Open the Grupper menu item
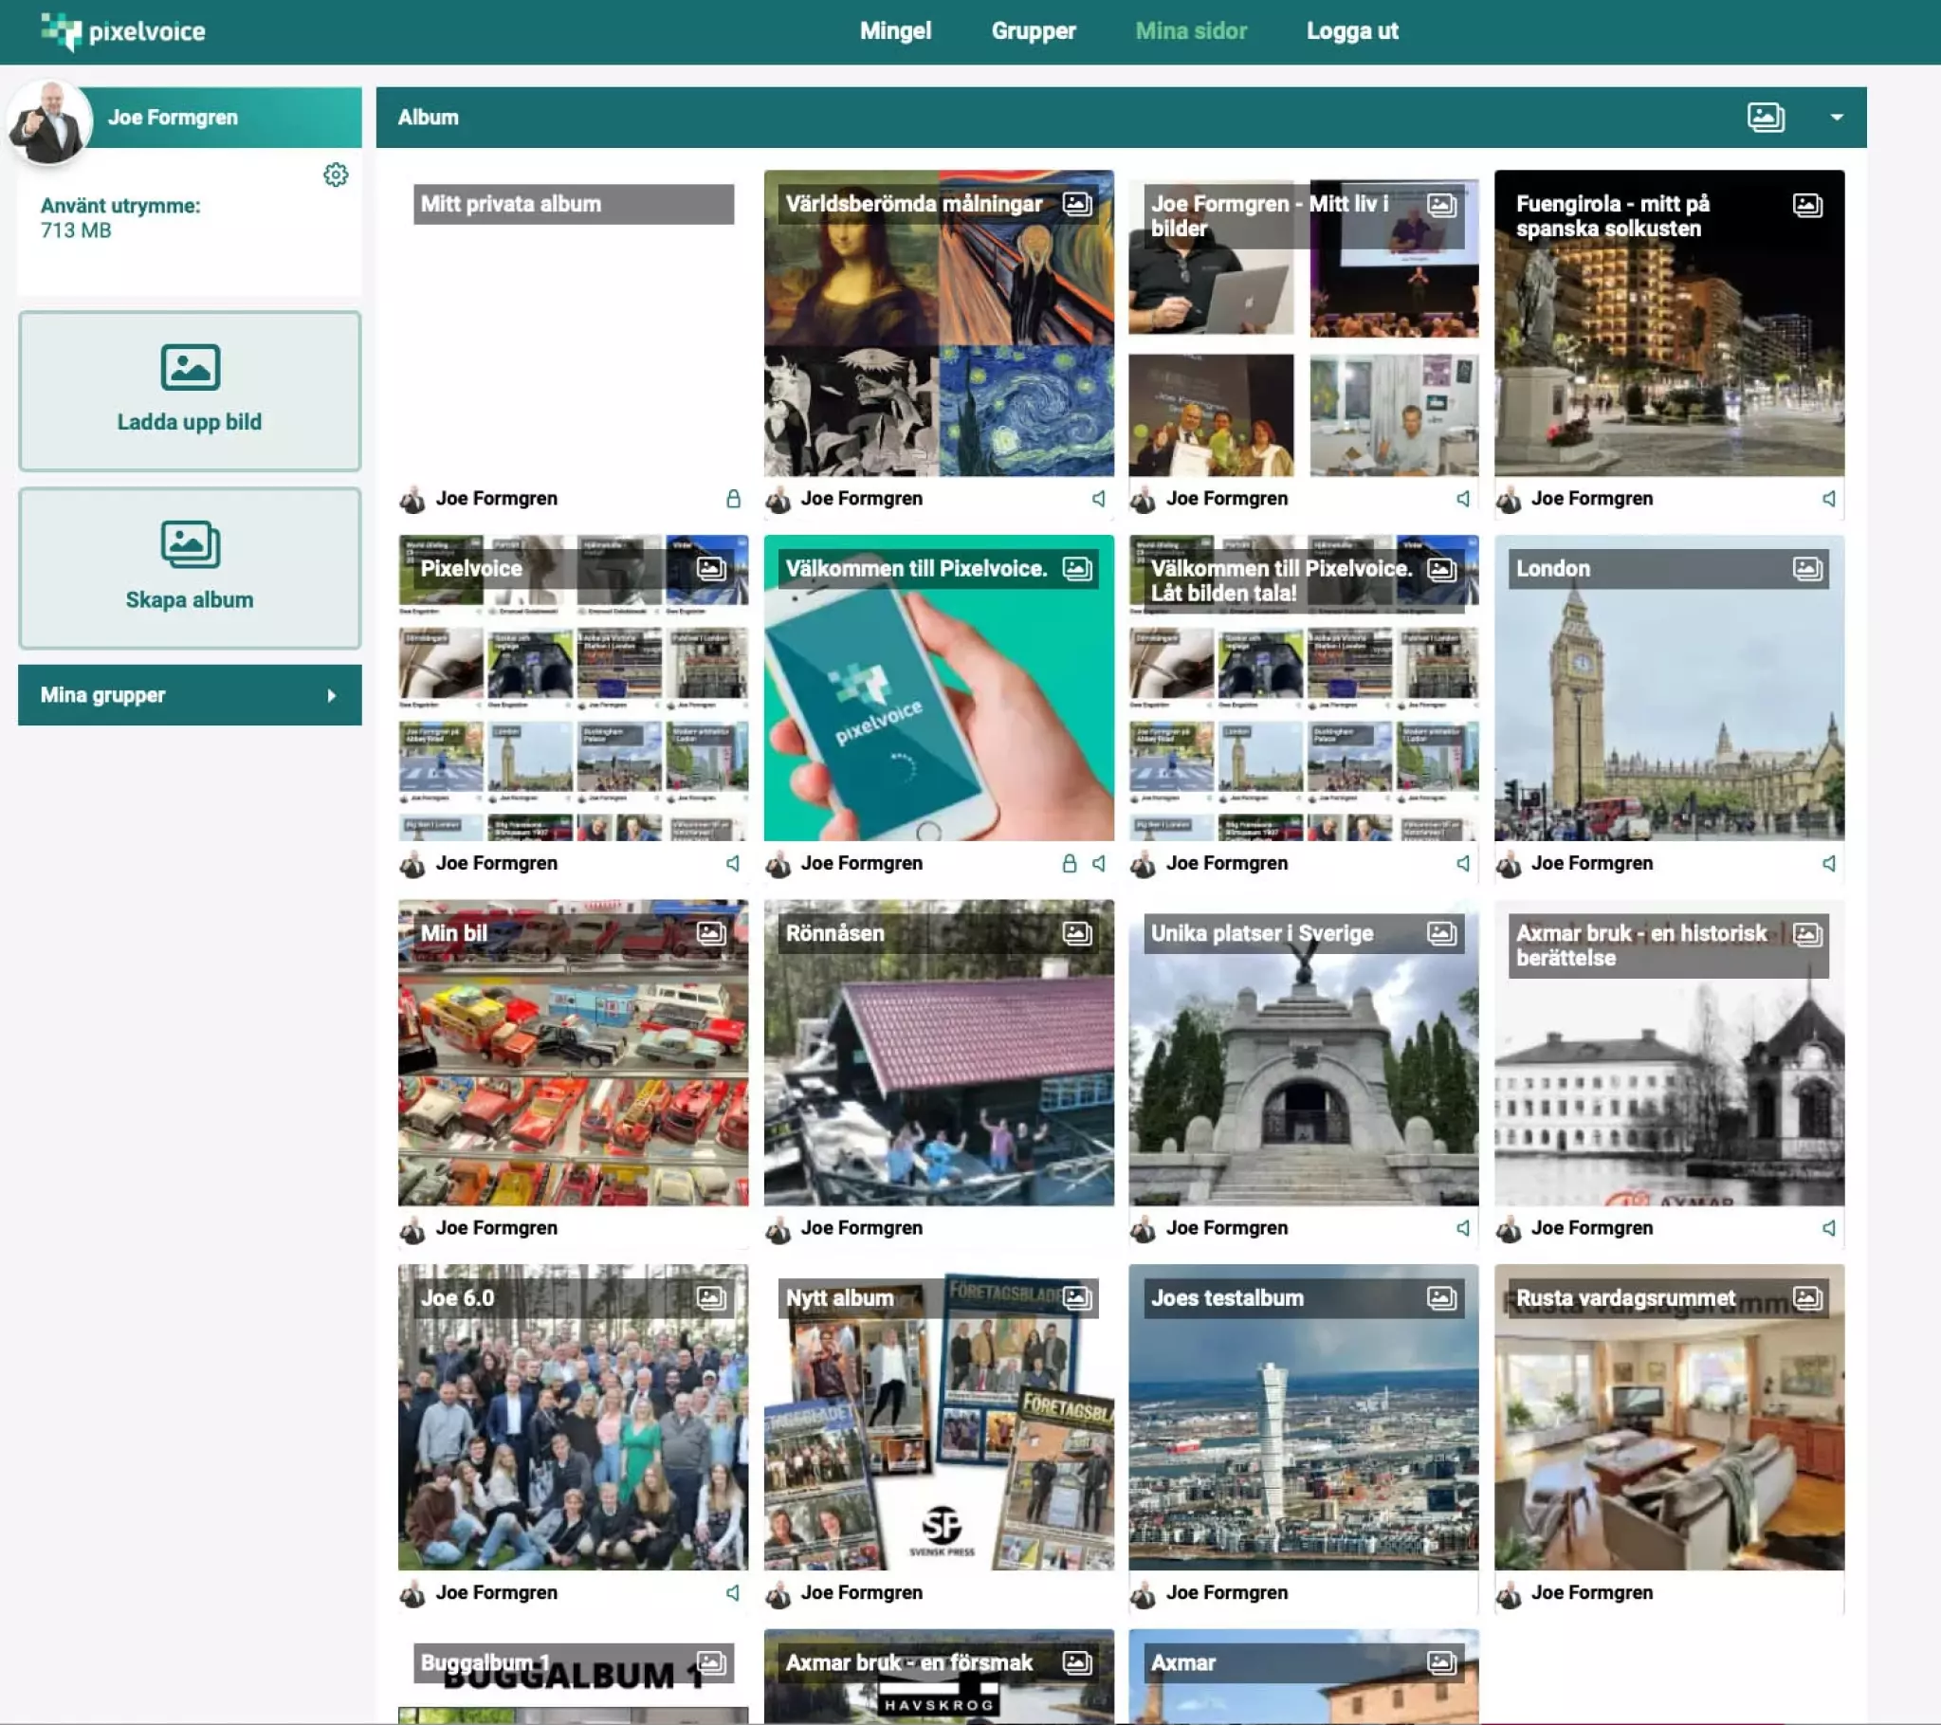This screenshot has width=1941, height=1725. pyautogui.click(x=1034, y=31)
